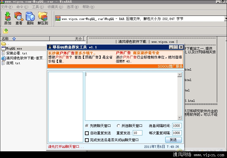
Task: Click the 消息间隔时间 input field
Action: tap(177, 126)
